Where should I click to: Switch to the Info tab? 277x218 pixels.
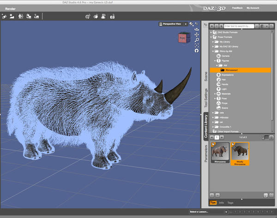pyautogui.click(x=222, y=202)
